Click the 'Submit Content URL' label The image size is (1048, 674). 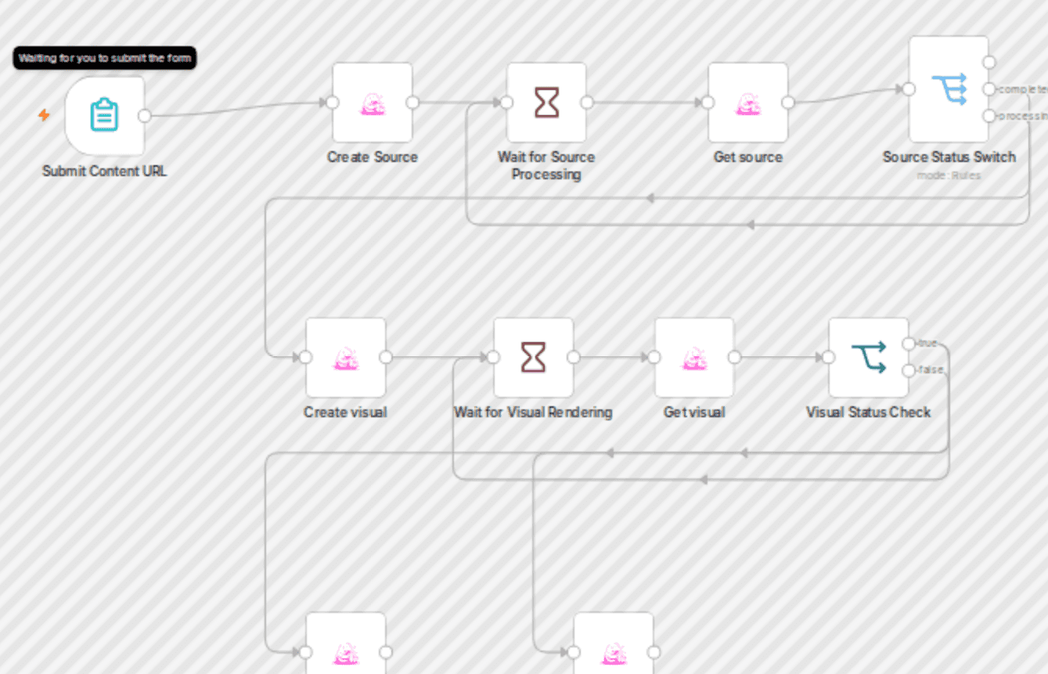[x=105, y=171]
